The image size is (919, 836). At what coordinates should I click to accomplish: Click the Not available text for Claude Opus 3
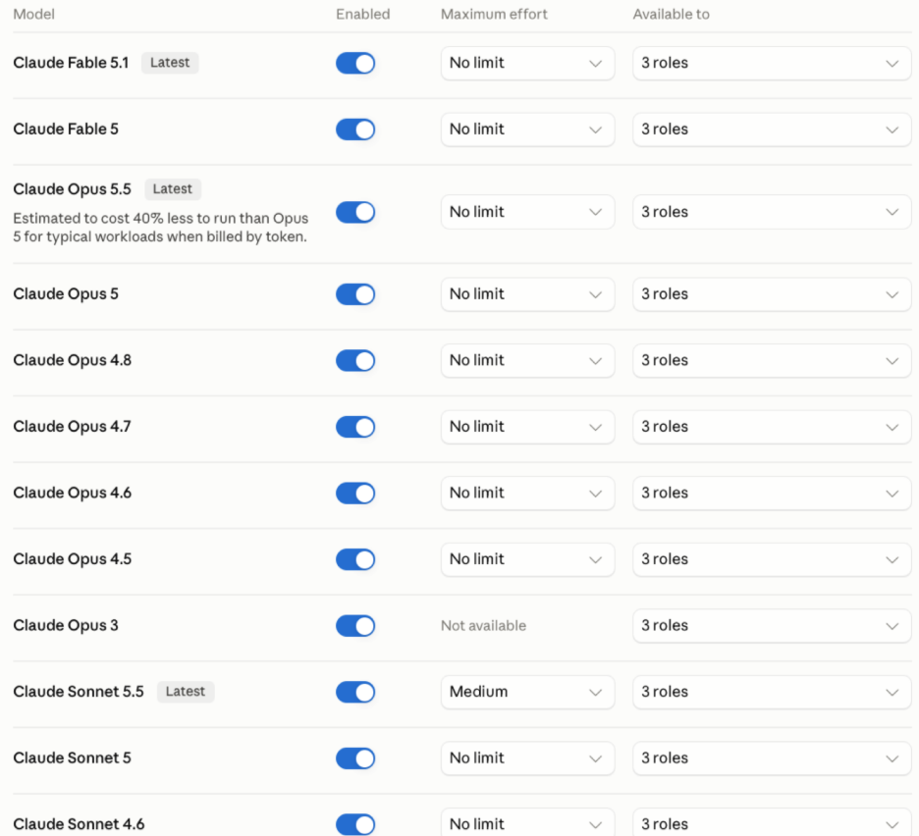[x=483, y=626]
